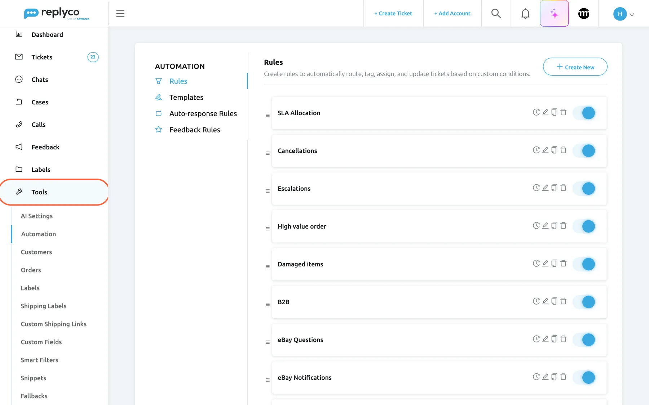Click the replyco logo
The height and width of the screenshot is (405, 649).
click(x=56, y=14)
